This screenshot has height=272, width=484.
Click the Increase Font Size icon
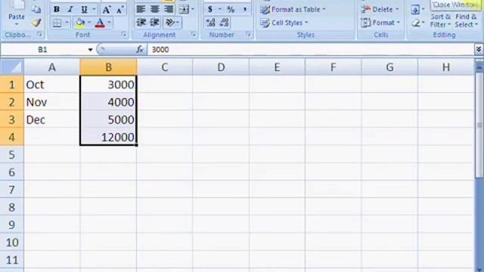point(107,10)
